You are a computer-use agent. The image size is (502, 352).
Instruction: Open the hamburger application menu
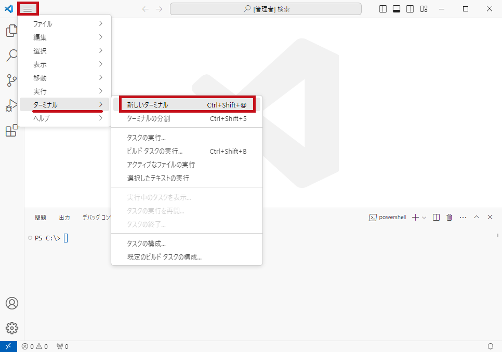click(x=28, y=9)
